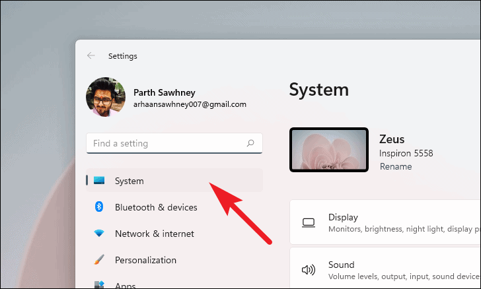Select System in the sidebar
The image size is (481, 289).
point(174,181)
